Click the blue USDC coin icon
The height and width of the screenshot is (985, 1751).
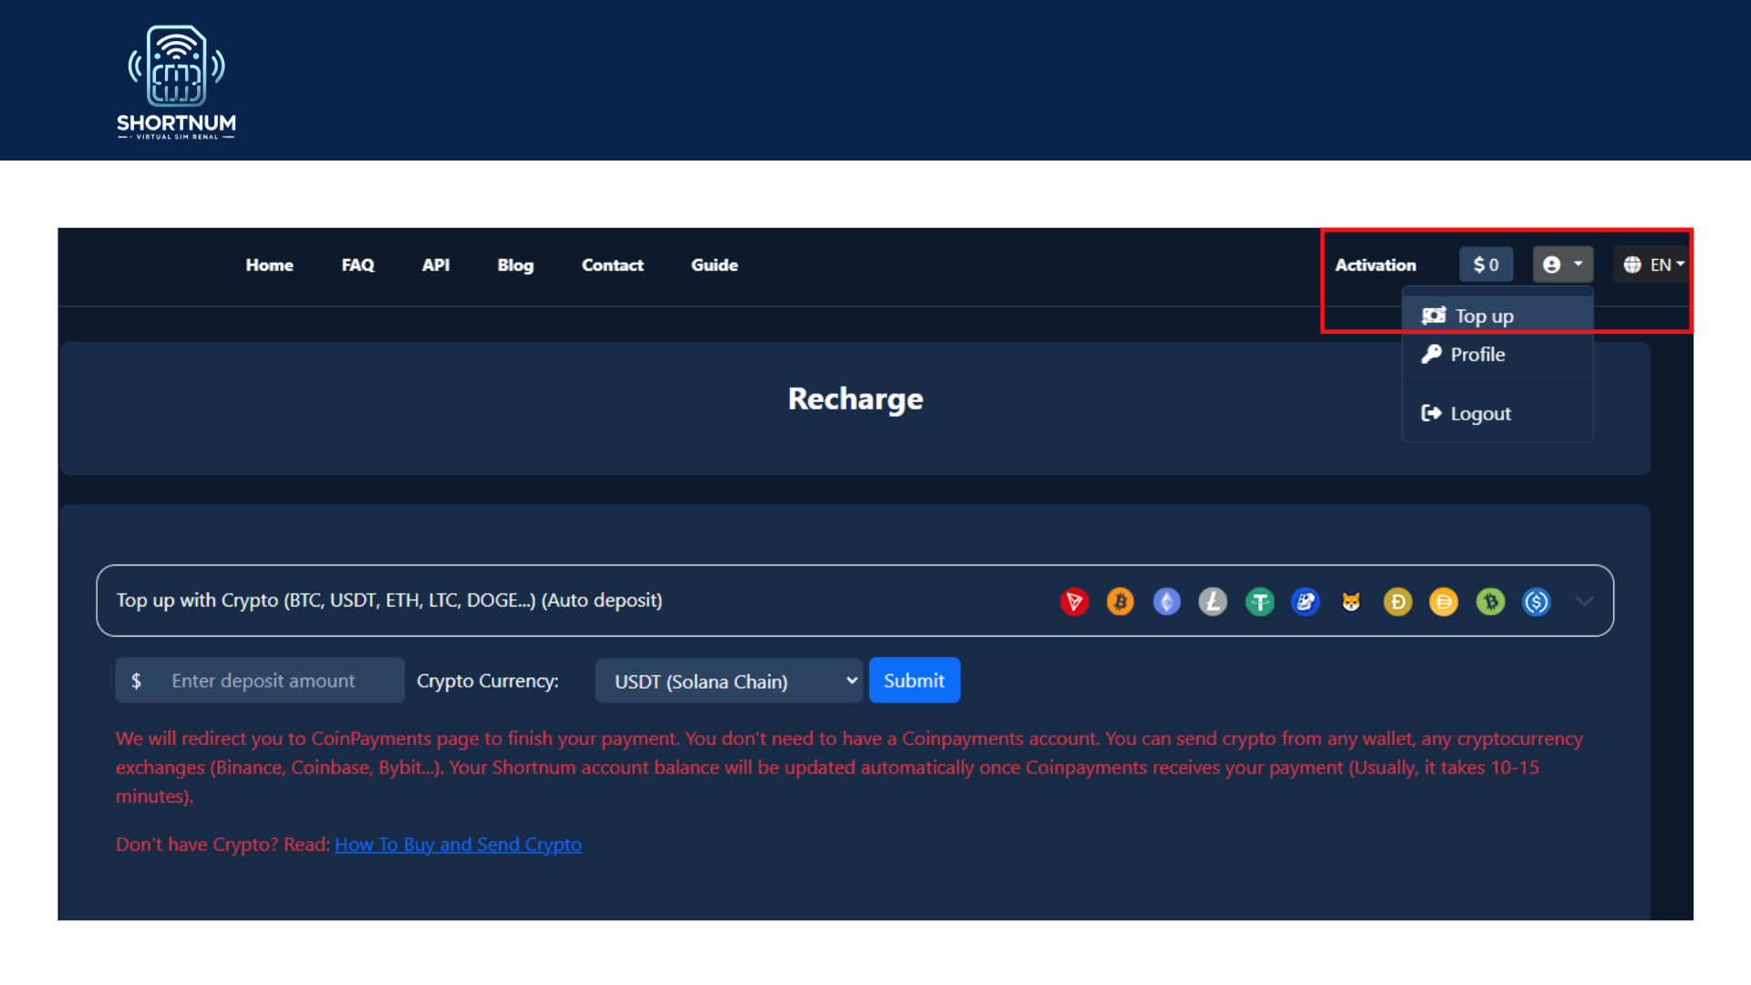pos(1537,602)
